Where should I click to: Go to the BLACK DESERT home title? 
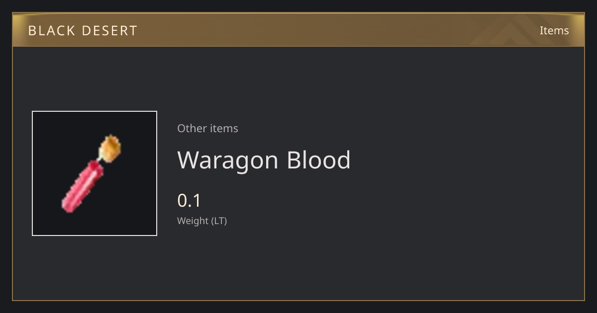pos(83,31)
